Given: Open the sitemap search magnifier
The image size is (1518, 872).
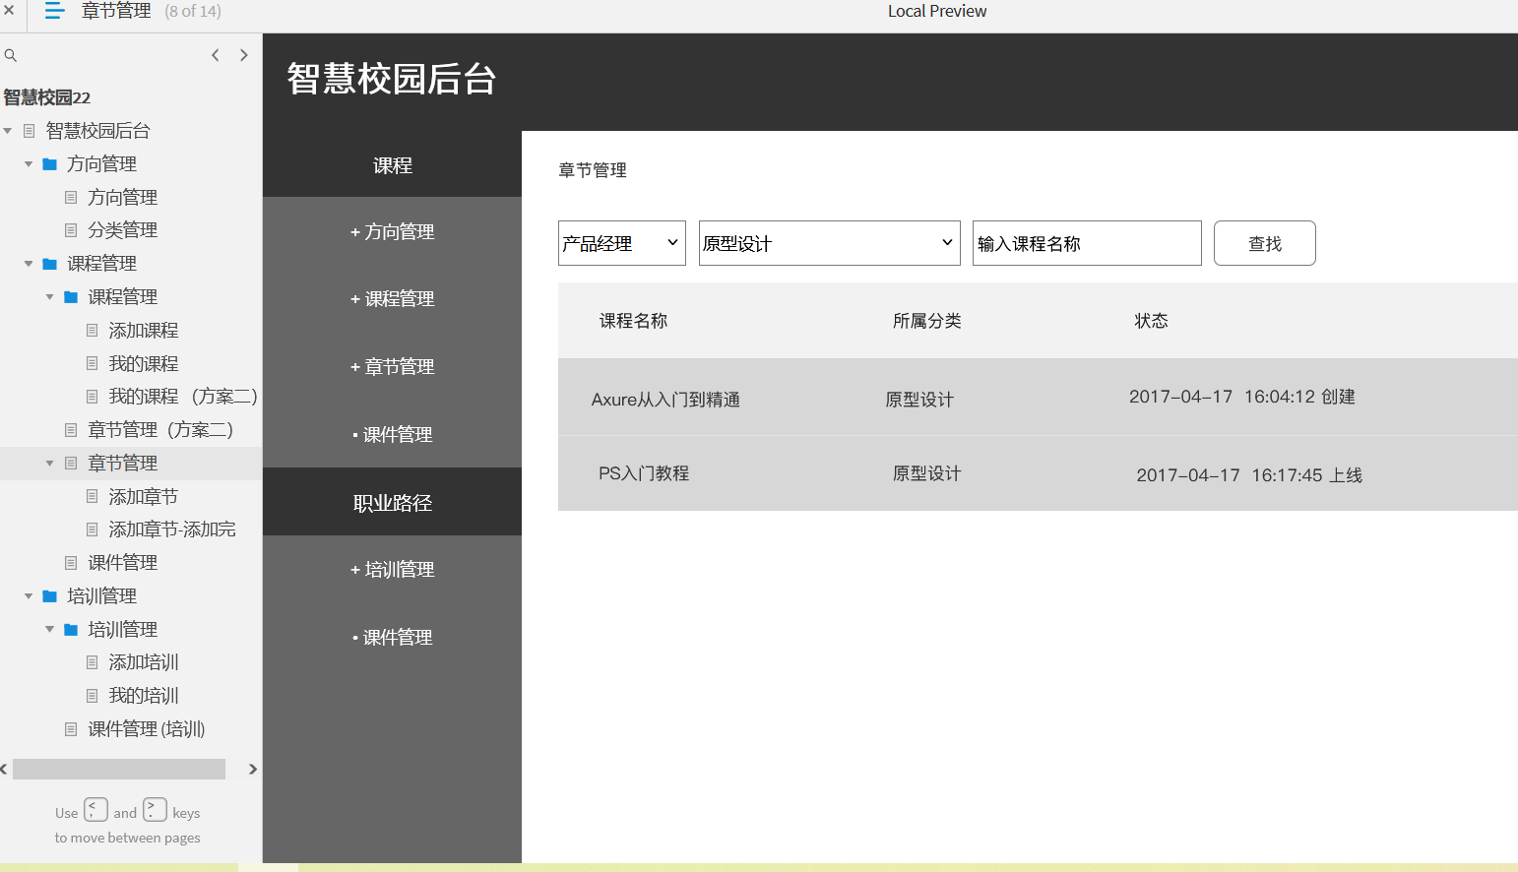Looking at the screenshot, I should point(11,55).
